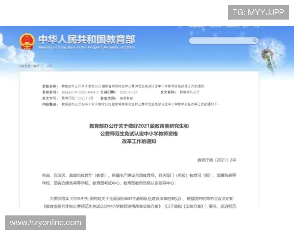The image size is (294, 235).
Task: Click the bold centered notice headline
Action: (139, 133)
